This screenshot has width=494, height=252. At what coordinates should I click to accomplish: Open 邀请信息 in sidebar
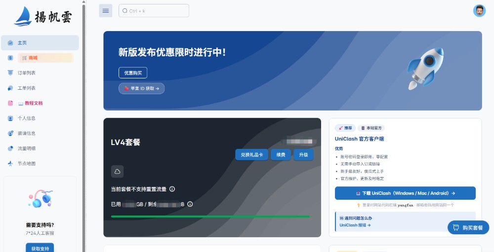tap(40, 133)
